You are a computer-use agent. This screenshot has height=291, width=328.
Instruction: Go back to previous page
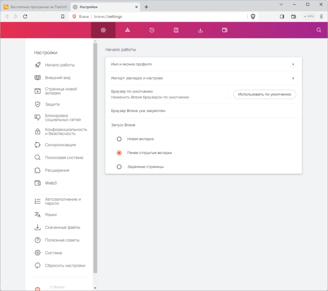coord(7,17)
